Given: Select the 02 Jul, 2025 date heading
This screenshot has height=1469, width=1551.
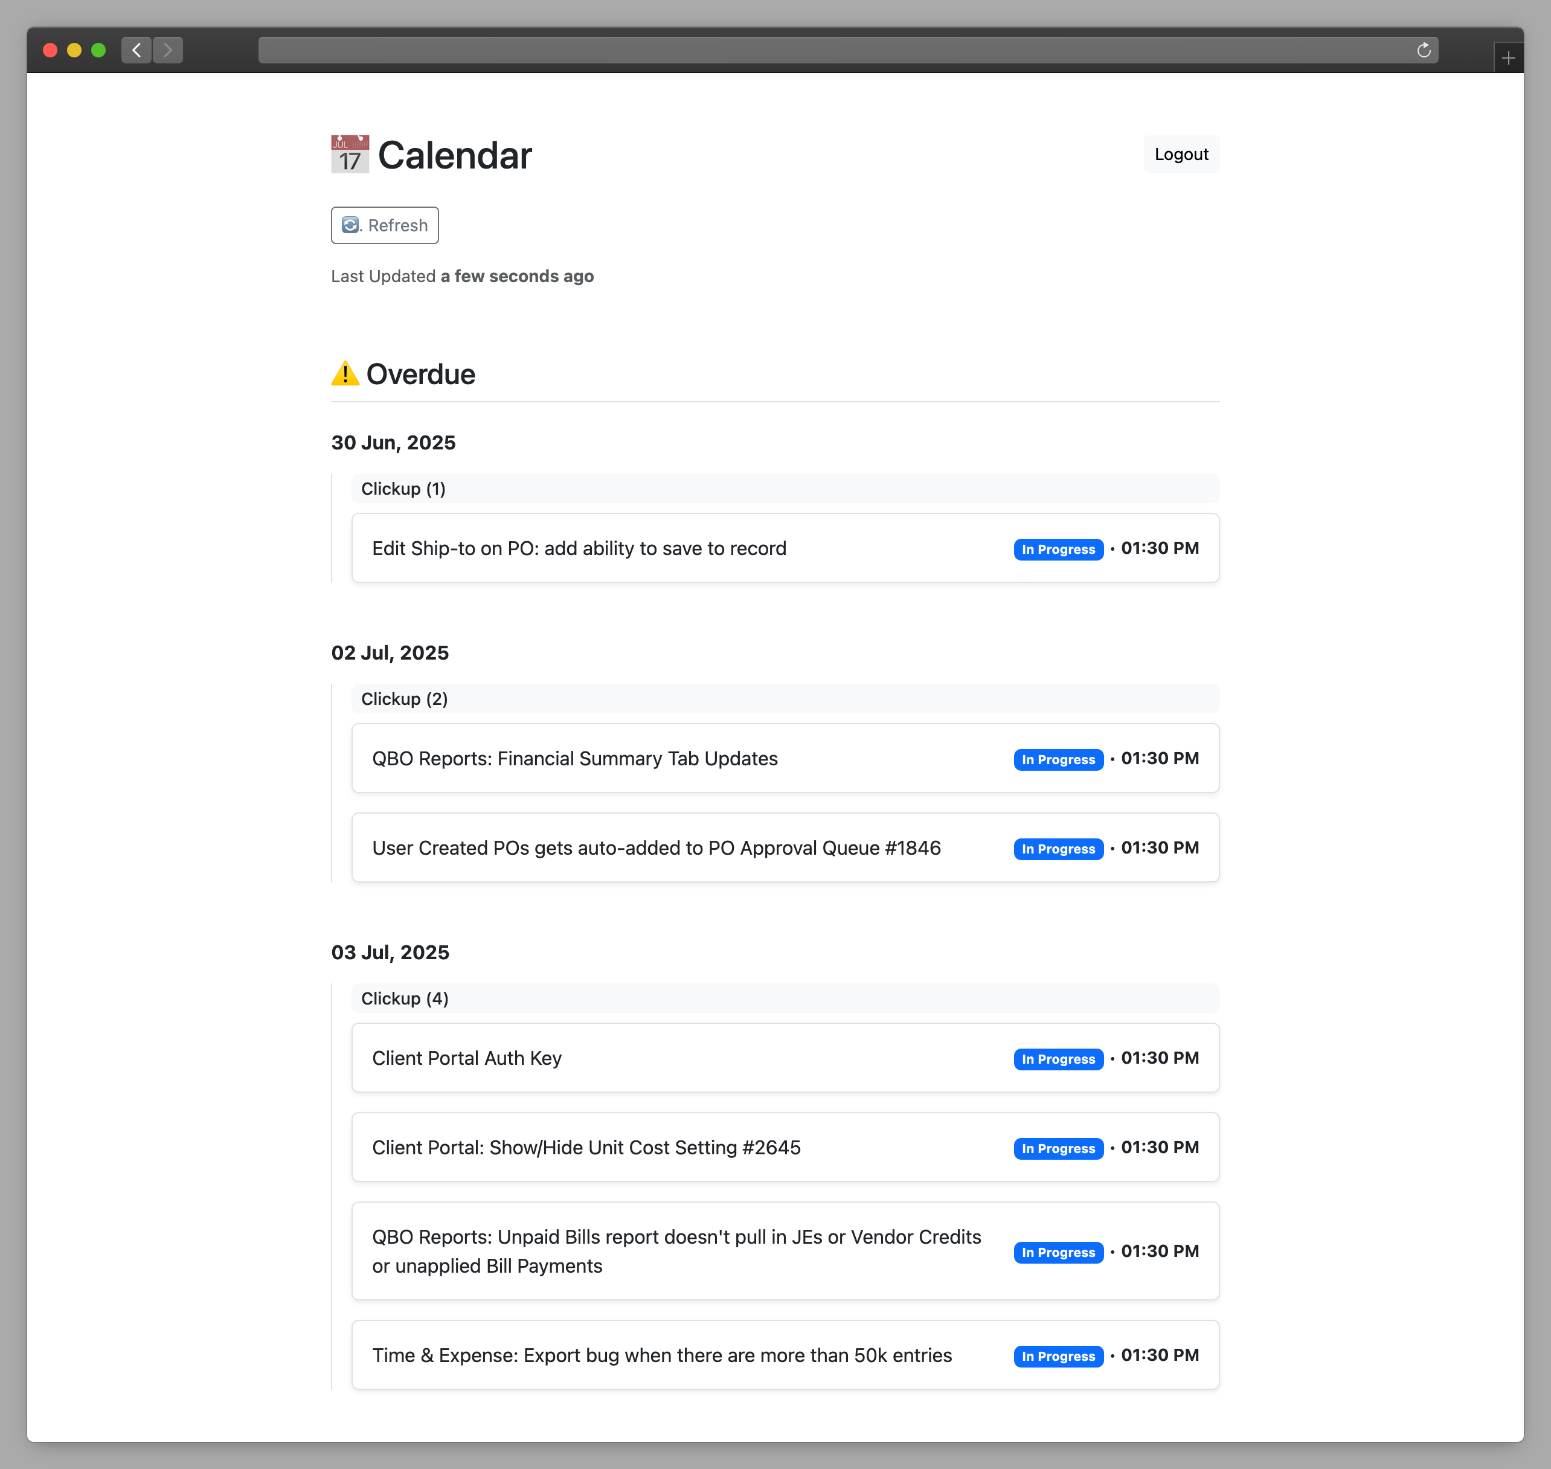Looking at the screenshot, I should pyautogui.click(x=390, y=653).
